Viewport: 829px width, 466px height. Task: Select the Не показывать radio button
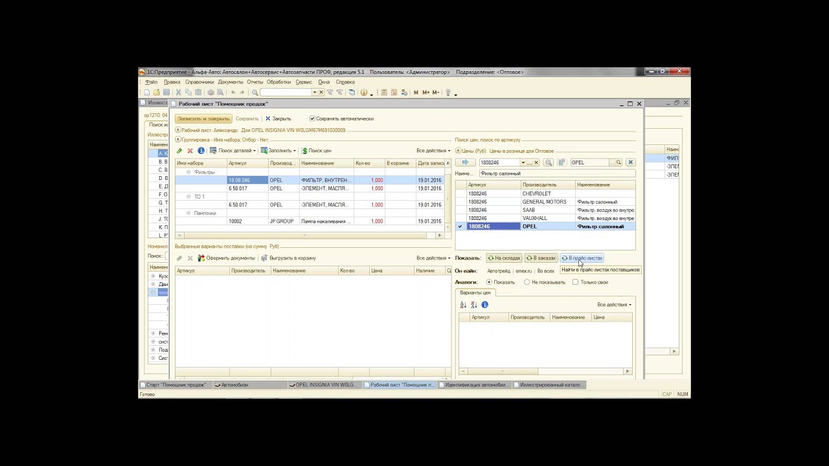[x=527, y=282]
